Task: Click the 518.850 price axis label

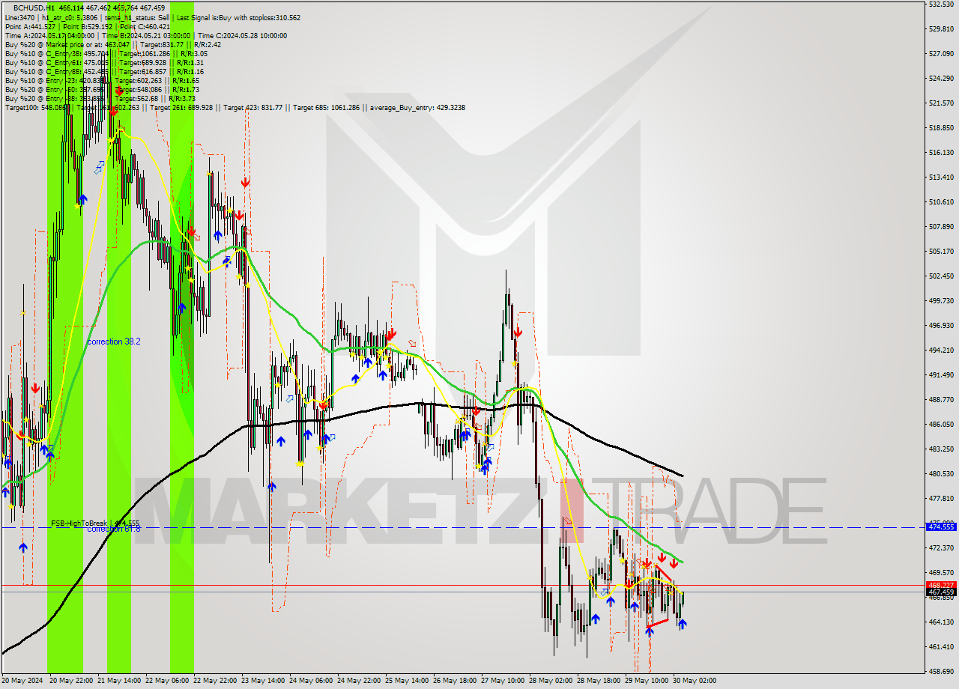Action: pos(940,128)
